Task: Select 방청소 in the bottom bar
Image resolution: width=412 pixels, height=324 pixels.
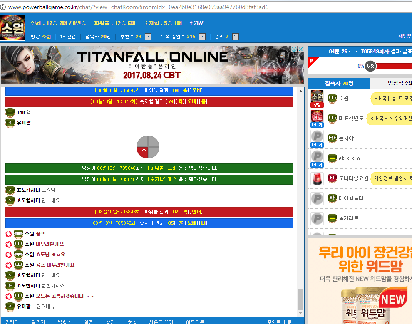Action: [65, 322]
